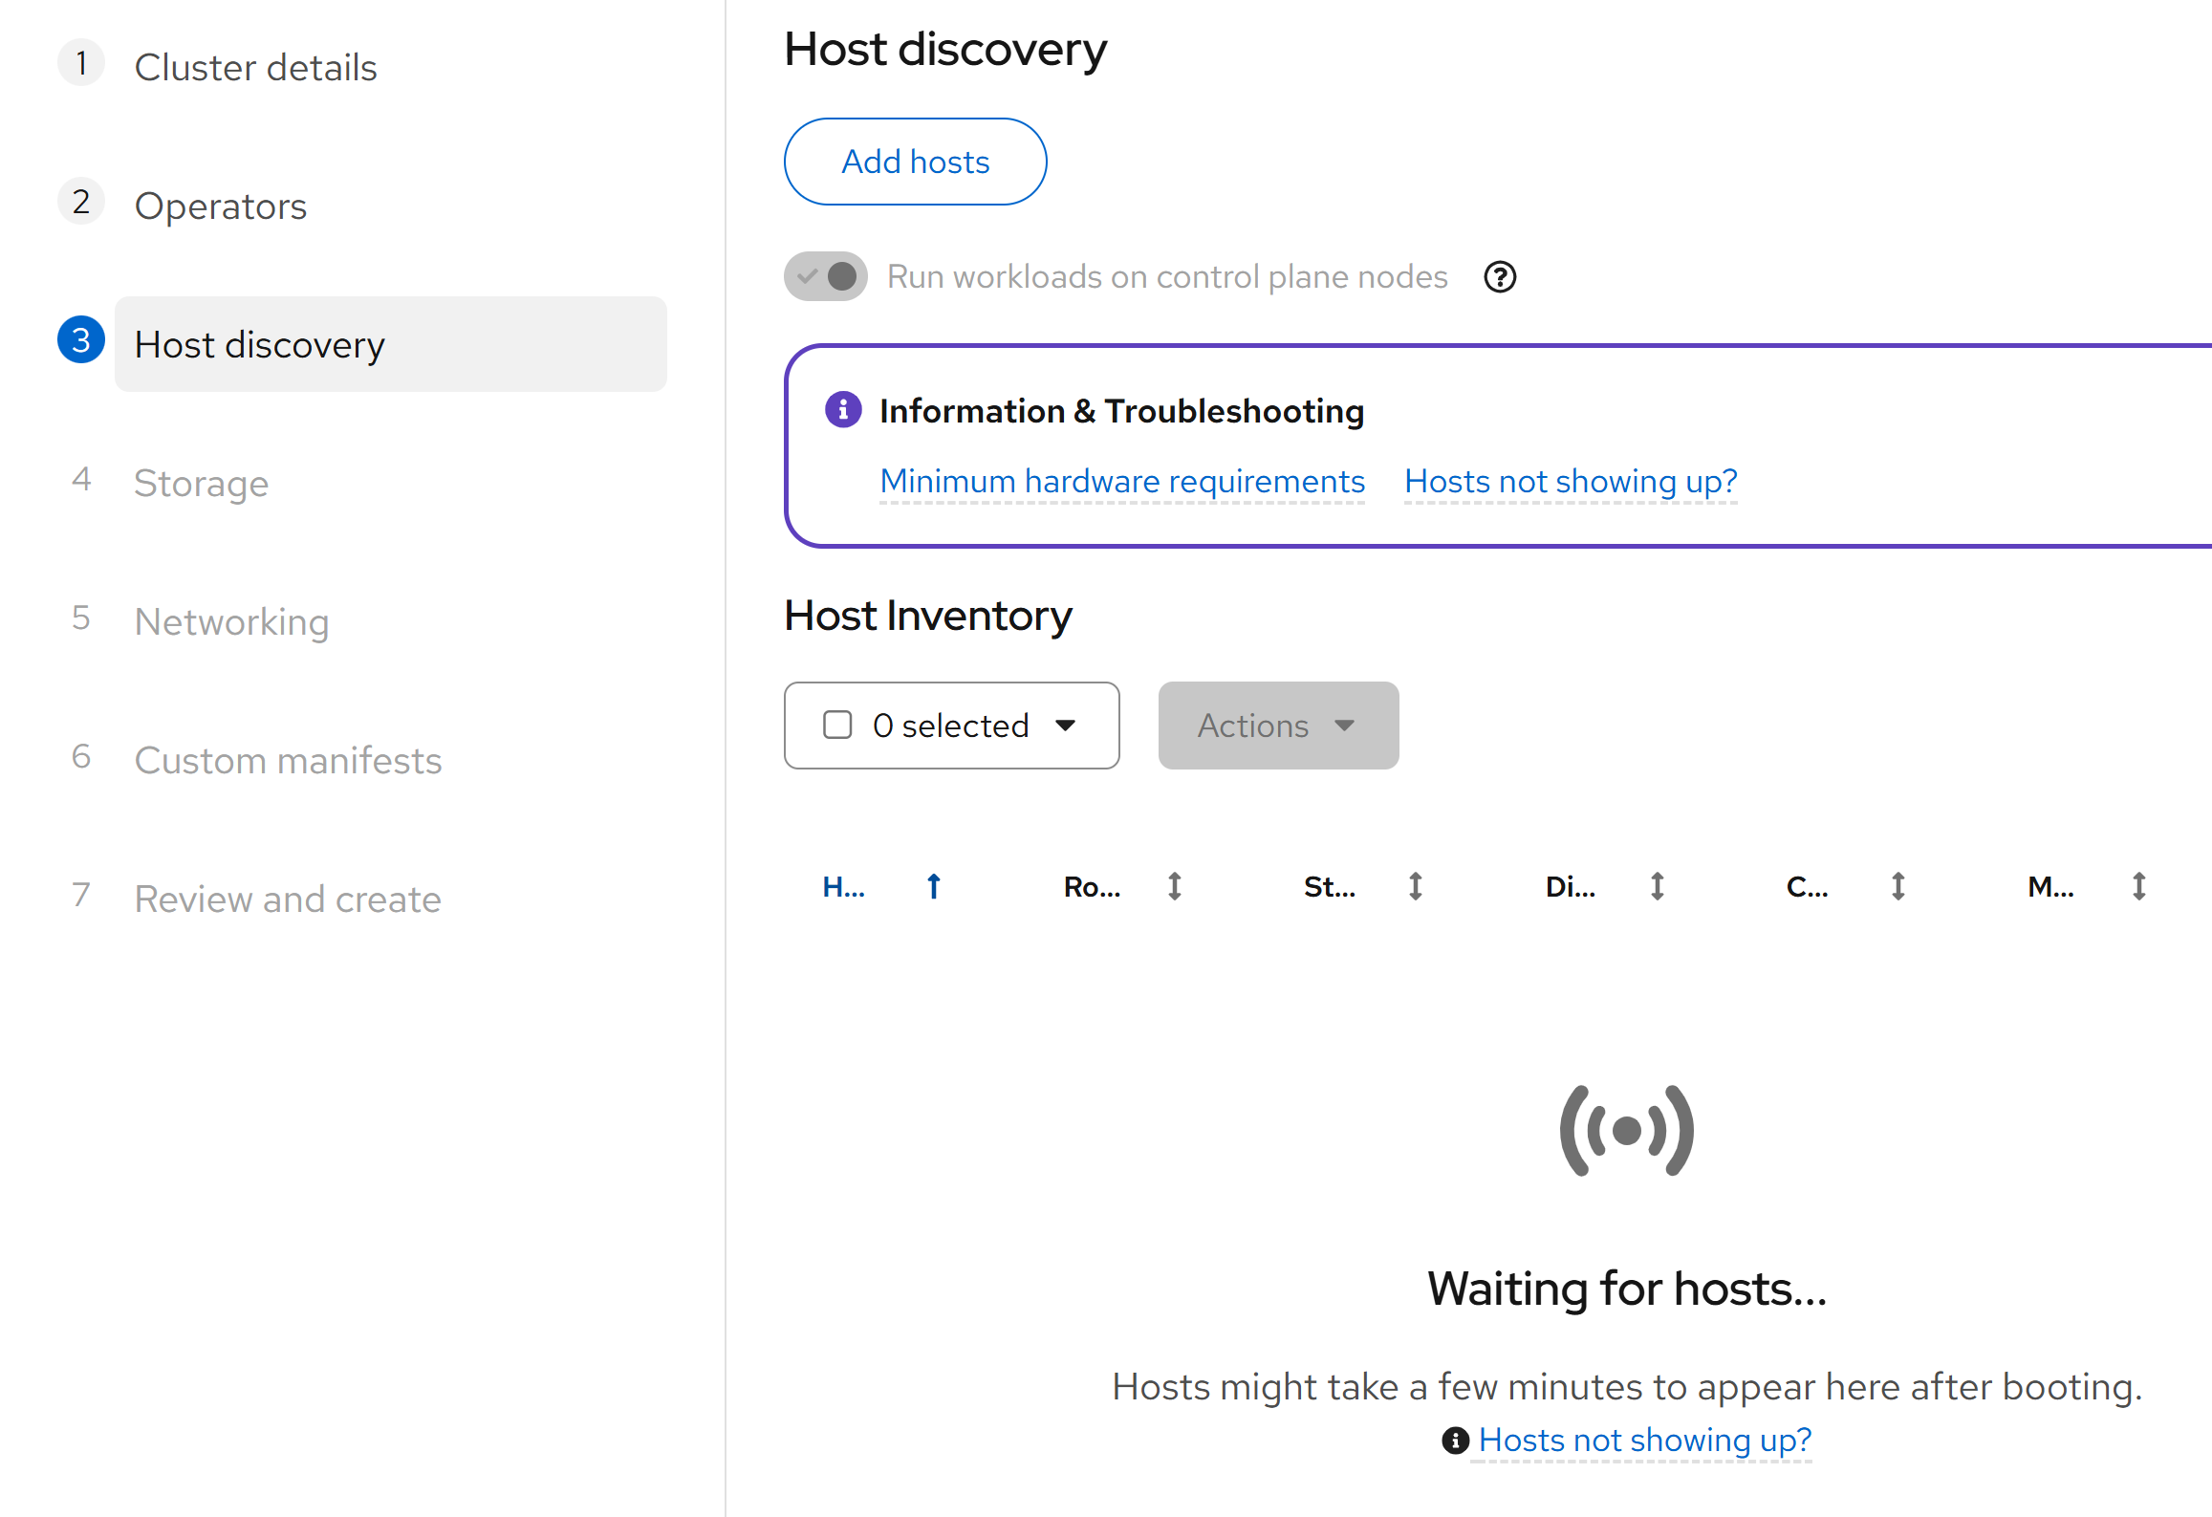Open the 0 selected dropdown arrow
The image size is (2212, 1517).
point(1066,726)
